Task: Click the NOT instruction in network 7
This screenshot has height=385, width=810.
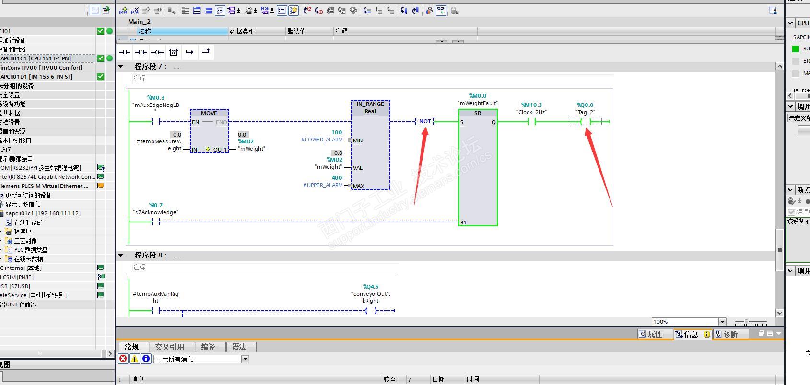Action: point(424,122)
